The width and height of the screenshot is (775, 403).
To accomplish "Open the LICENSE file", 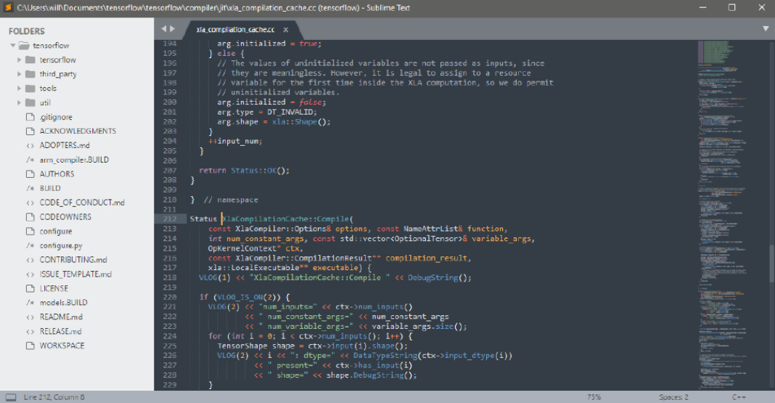I will 54,288.
